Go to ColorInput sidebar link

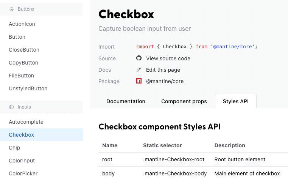tap(22, 161)
